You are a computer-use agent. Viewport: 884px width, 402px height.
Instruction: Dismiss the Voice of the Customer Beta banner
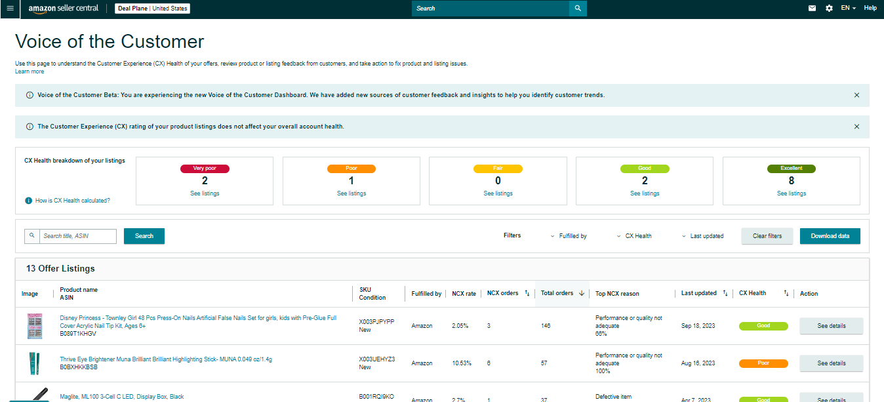[x=856, y=95]
